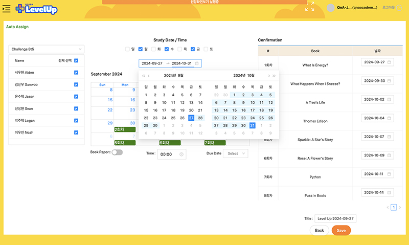Image resolution: width=409 pixels, height=245 pixels.
Task: Click the clock icon in Time field
Action: 181,154
